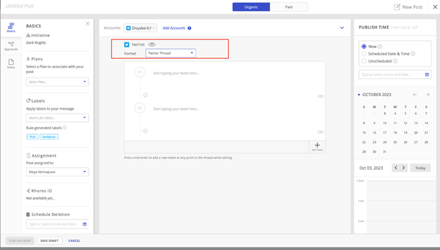This screenshot has width=440, height=250.
Task: Open the Approvals sidebar panel
Action: [x=11, y=46]
